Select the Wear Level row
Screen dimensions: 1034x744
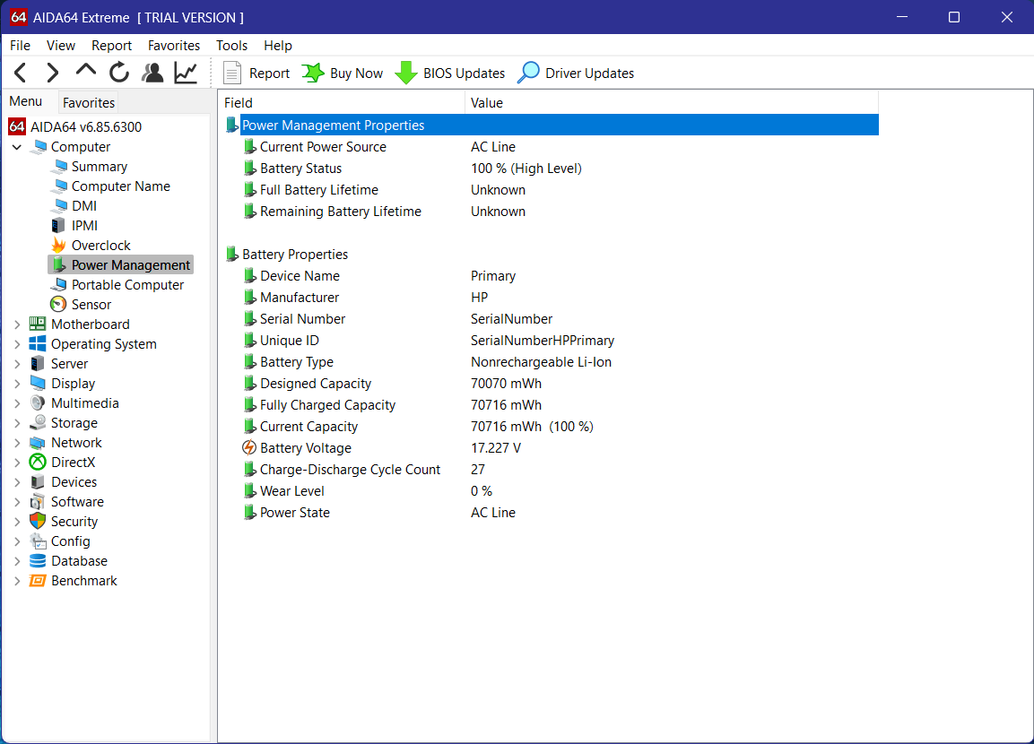(x=552, y=491)
